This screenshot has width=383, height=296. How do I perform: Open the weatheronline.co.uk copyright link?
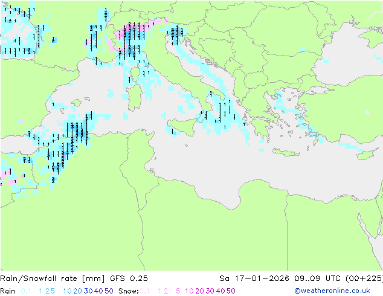(x=332, y=291)
